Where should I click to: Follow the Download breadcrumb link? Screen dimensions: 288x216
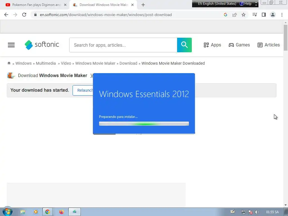click(x=128, y=63)
